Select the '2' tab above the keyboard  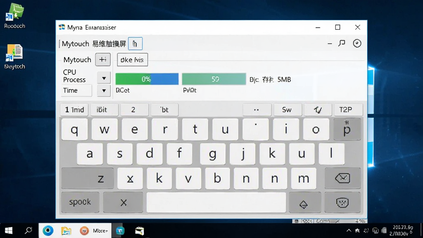[x=134, y=110]
